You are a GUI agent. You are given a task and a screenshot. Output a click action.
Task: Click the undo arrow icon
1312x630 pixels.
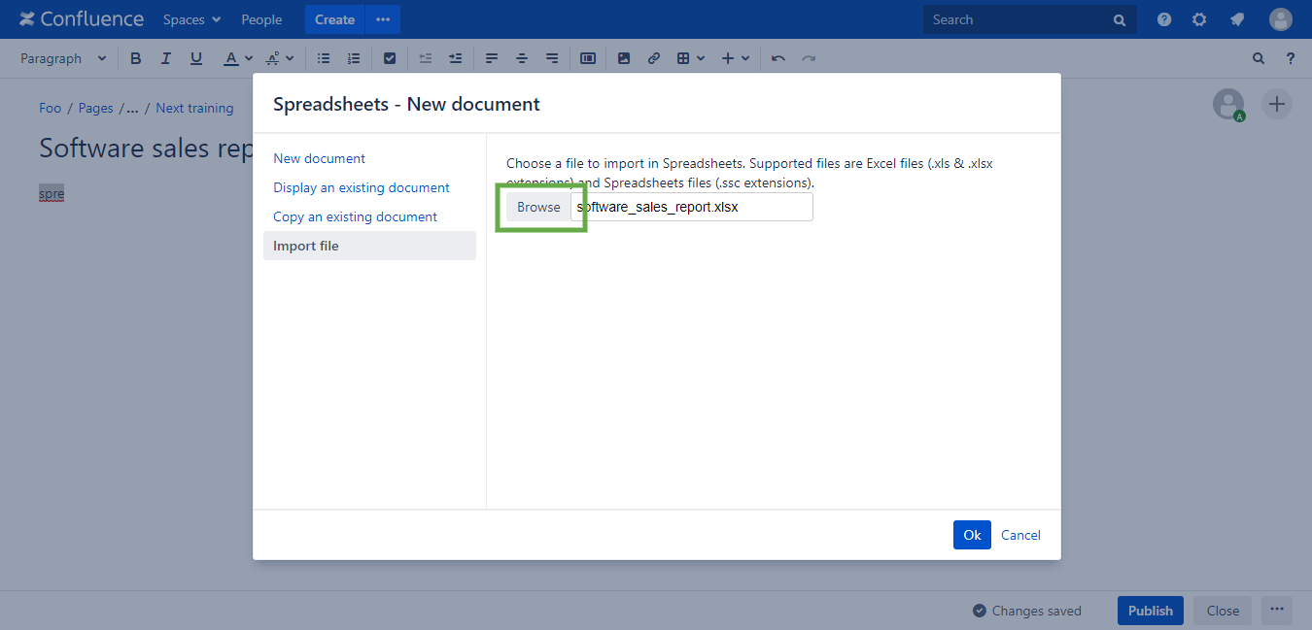point(777,58)
